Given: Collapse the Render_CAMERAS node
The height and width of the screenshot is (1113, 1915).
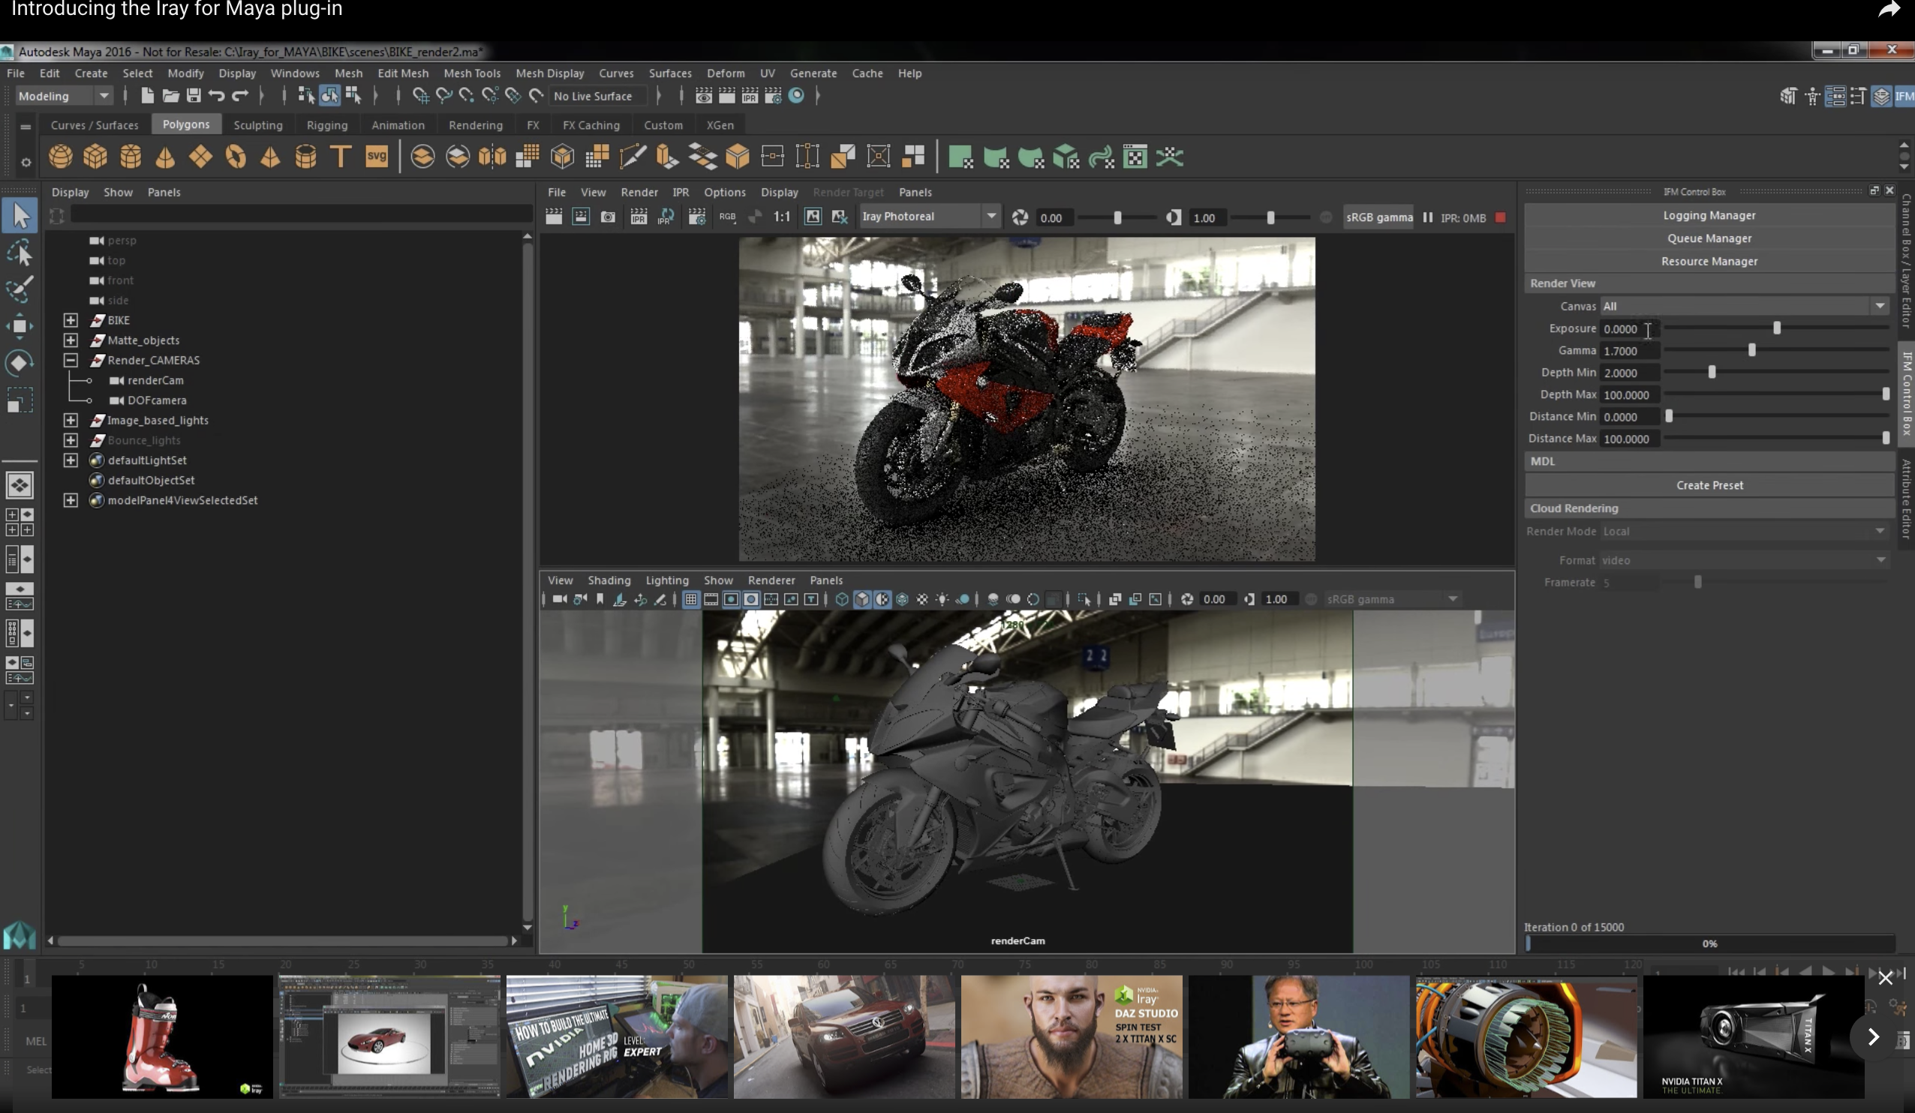Looking at the screenshot, I should click(x=71, y=360).
